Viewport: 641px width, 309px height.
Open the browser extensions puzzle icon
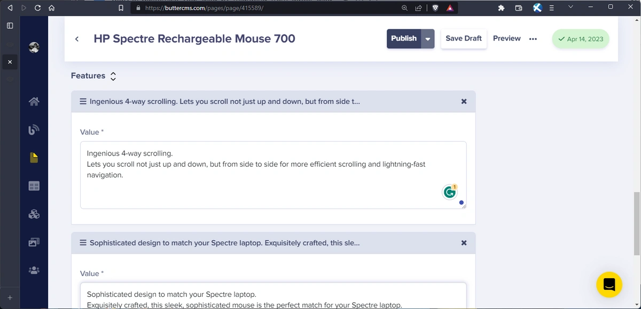[501, 8]
